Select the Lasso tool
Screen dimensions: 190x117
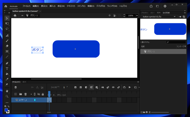(7, 29)
